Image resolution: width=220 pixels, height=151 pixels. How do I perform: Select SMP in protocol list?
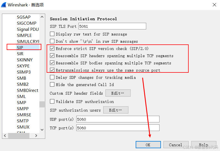coord(21,103)
